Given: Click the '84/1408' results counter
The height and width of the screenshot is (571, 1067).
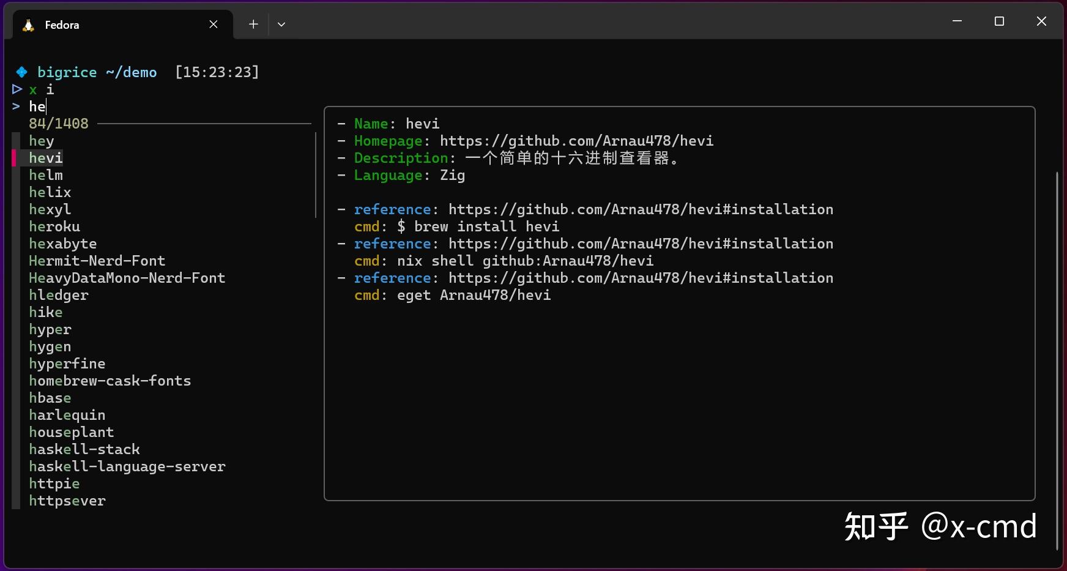Looking at the screenshot, I should [58, 123].
